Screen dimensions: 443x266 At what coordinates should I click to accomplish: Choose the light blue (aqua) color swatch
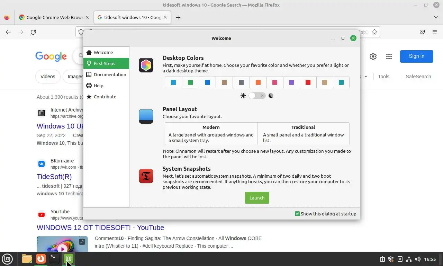coord(173,82)
